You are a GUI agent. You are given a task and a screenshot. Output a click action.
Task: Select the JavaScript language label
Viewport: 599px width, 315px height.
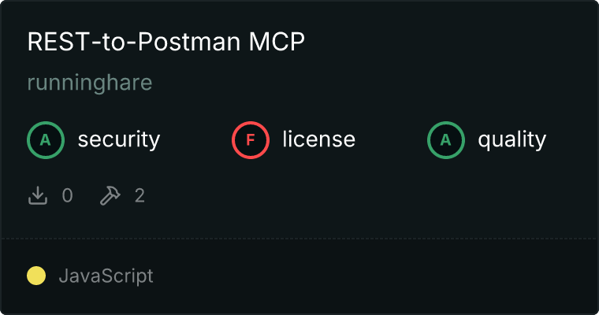tap(106, 276)
